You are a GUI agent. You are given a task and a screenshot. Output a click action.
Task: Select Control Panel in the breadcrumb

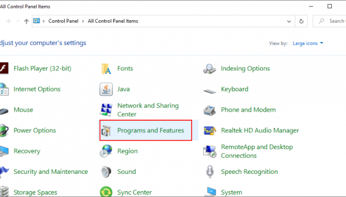tap(63, 21)
